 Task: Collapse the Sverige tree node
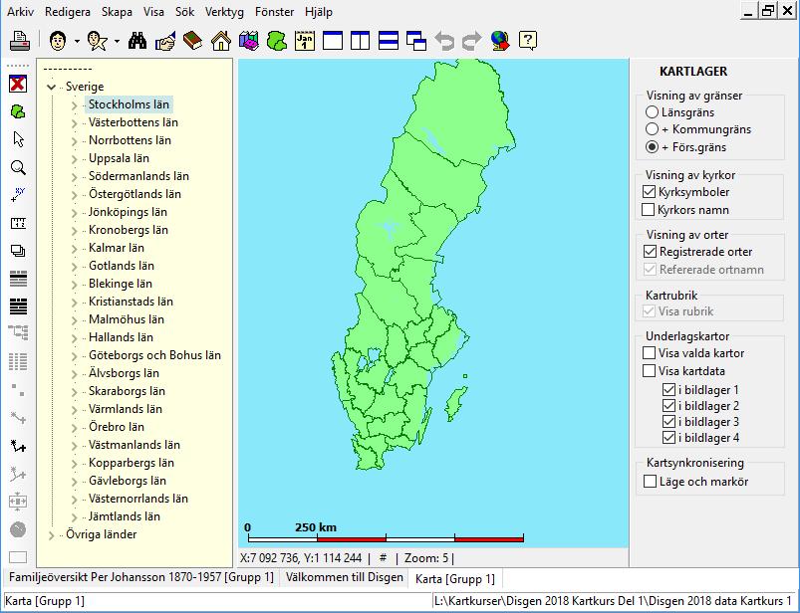point(51,88)
